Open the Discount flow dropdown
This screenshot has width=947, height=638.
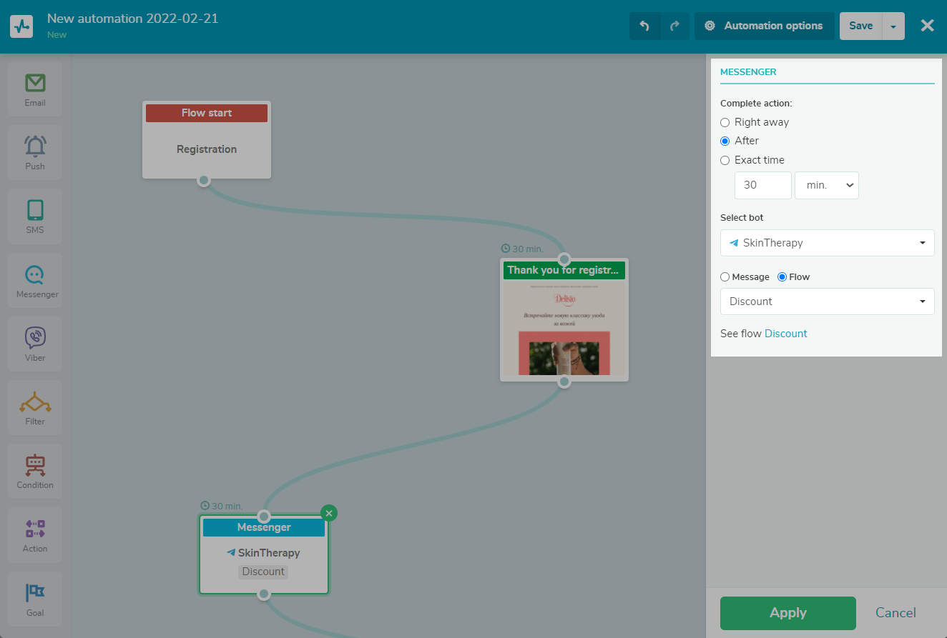coord(827,301)
